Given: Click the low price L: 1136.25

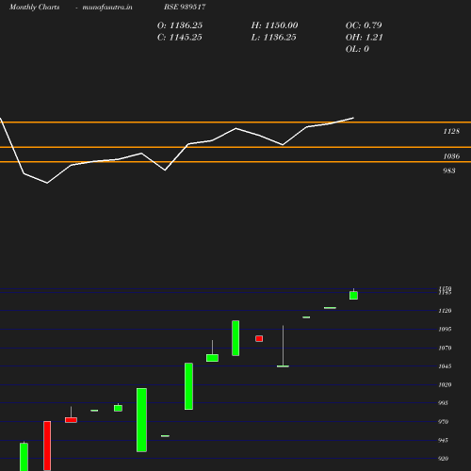Looking at the screenshot, I should tap(273, 37).
